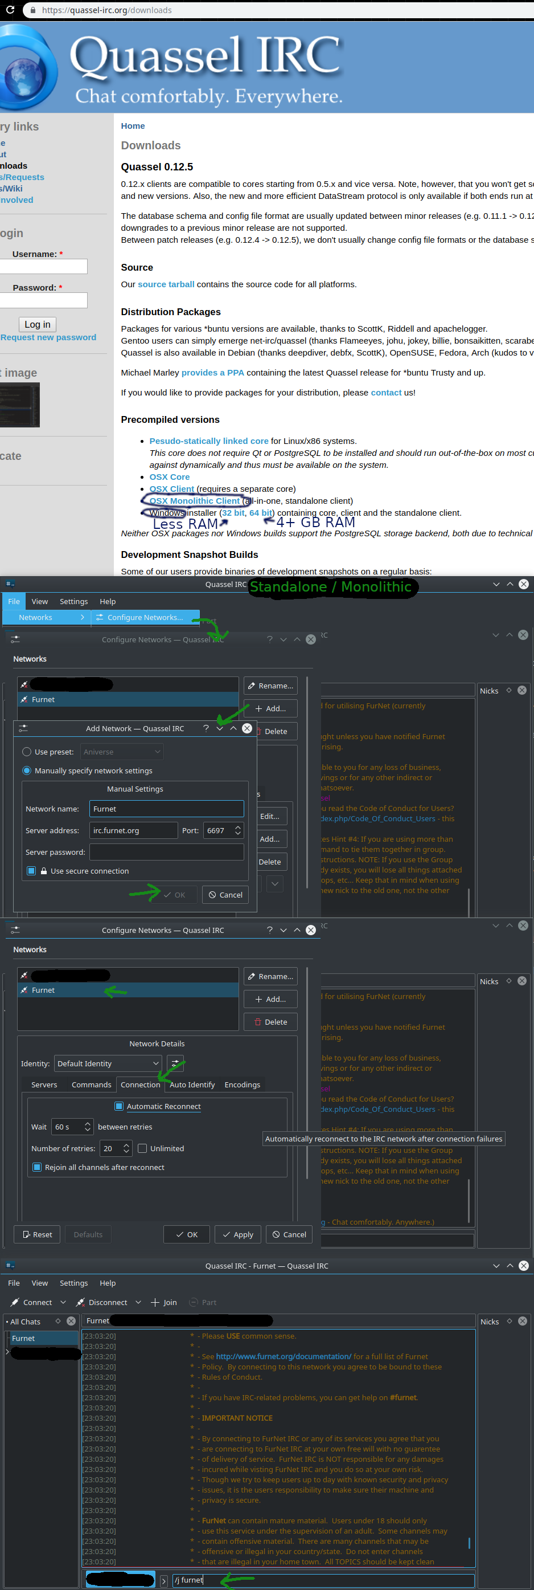Click 'Request new password' link
The height and width of the screenshot is (1590, 534).
[x=48, y=337]
